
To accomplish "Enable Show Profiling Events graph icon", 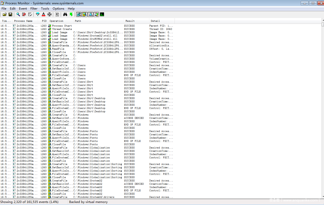I will pyautogui.click(x=102, y=14).
